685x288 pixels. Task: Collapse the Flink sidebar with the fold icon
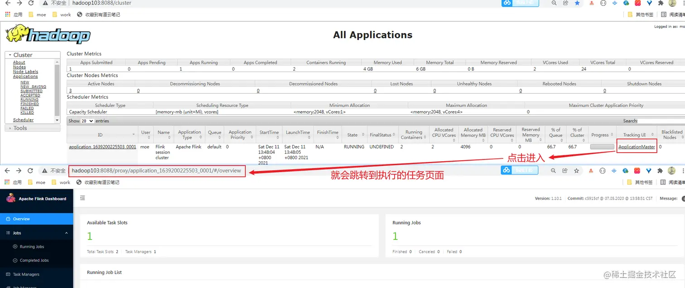click(82, 198)
